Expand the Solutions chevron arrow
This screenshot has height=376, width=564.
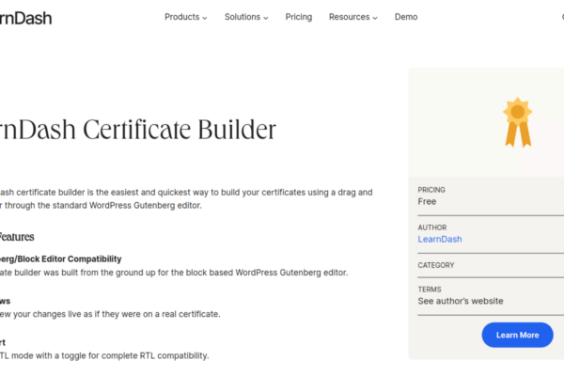pyautogui.click(x=266, y=18)
